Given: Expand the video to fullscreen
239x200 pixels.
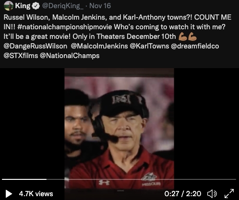Looking at the screenshot, I should [x=229, y=194].
